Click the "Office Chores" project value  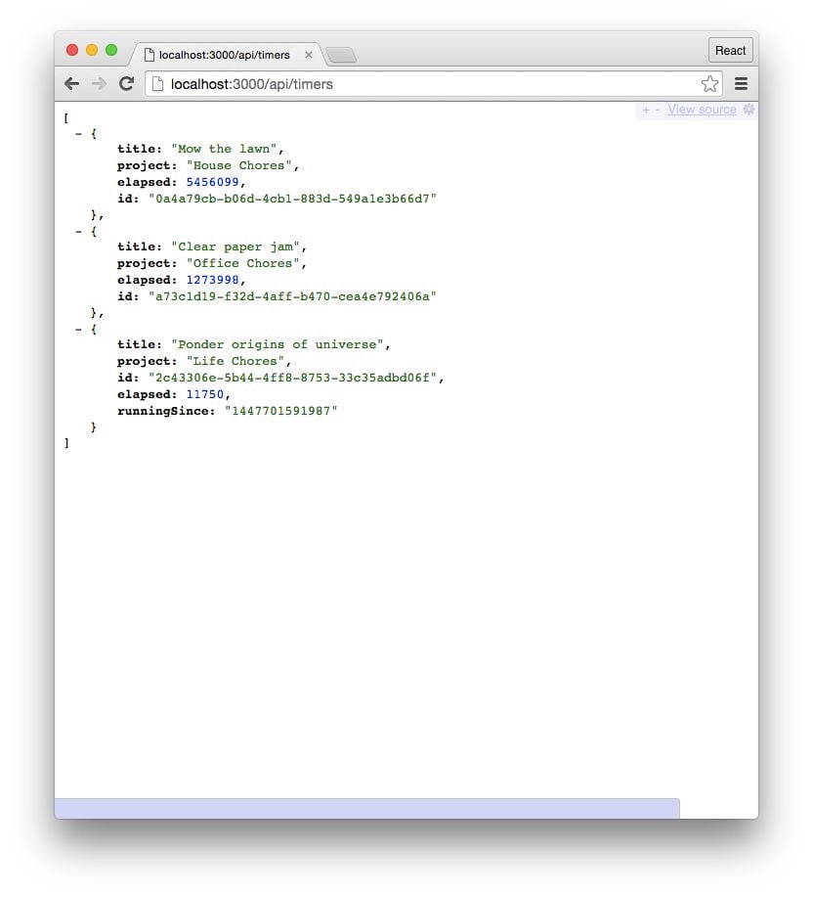(242, 263)
